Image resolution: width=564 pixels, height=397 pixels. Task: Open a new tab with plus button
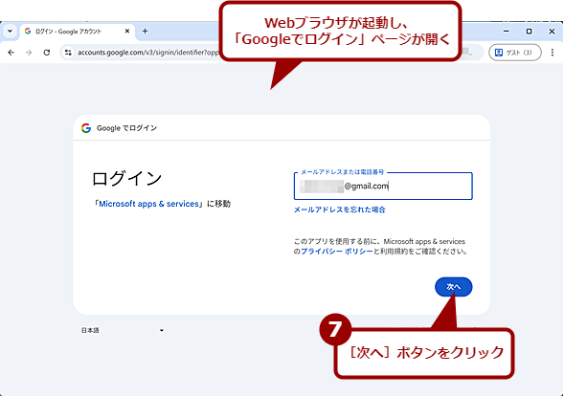[145, 32]
